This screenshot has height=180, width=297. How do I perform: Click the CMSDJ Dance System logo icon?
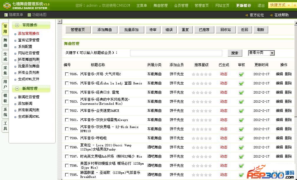(7, 5)
